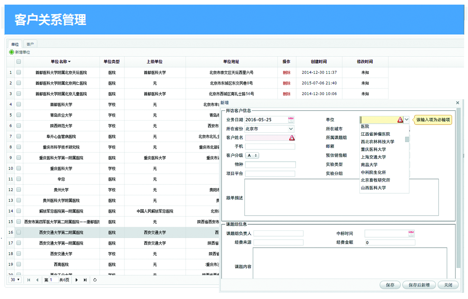The height and width of the screenshot is (299, 468).
Task: Select checkbox for 青岛农业大学 row
Action: pos(19,115)
